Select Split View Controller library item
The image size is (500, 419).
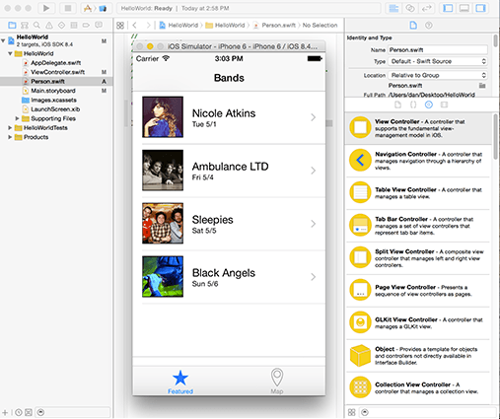pyautogui.click(x=418, y=258)
